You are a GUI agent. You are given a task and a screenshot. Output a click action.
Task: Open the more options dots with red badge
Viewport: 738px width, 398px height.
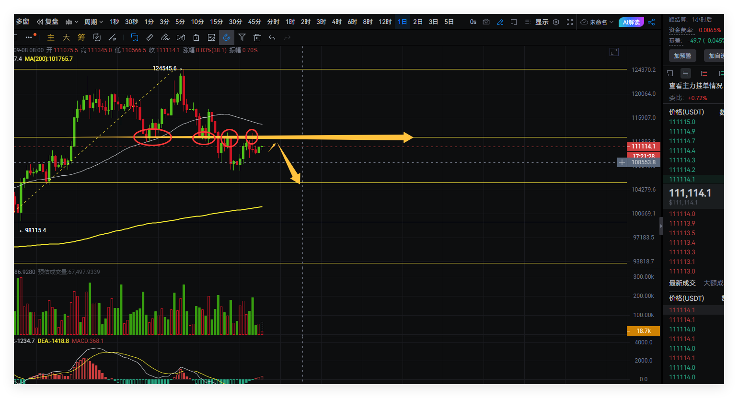coord(30,37)
